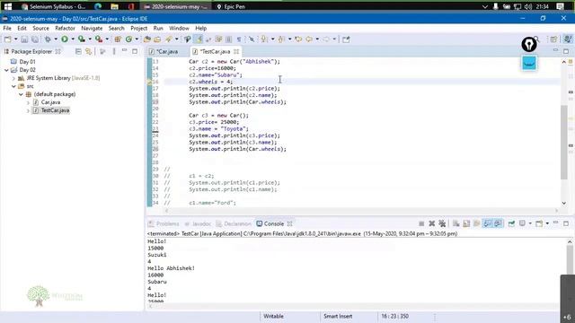Click the New Java Class icon
575x323 pixels.
coord(128,39)
